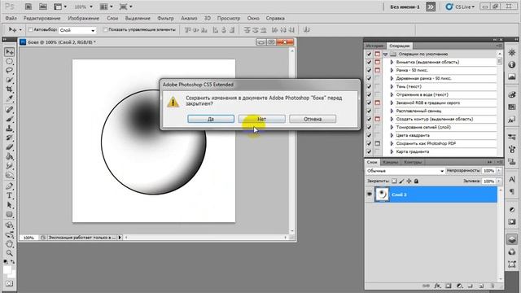521x293 pixels.
Task: Open the Paragraph panel icon in dock
Action: point(512,191)
